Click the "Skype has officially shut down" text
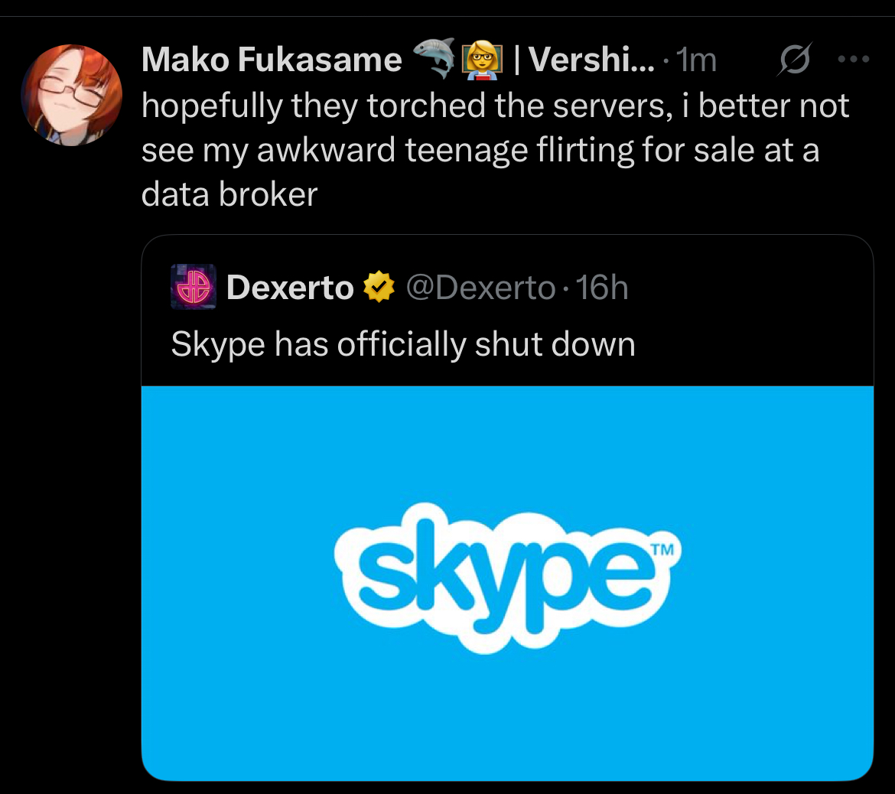Image resolution: width=895 pixels, height=794 pixels. point(403,344)
